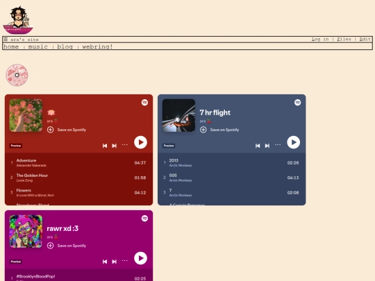Viewport: 375px width, 281px height.
Task: Click Save on Spotify text on red playlist
Action: 72,130
